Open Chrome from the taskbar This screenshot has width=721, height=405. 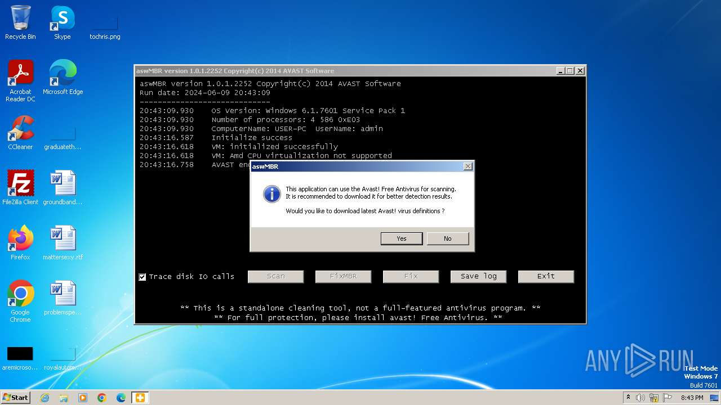point(102,398)
